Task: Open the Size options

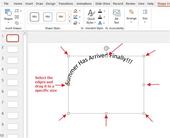Action: click(x=145, y=16)
